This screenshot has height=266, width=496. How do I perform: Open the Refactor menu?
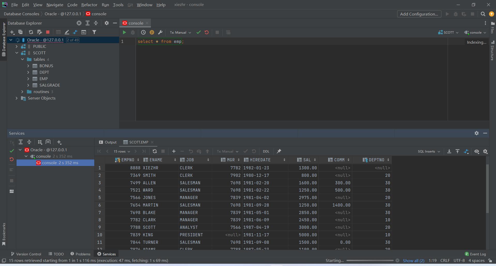[x=89, y=5]
